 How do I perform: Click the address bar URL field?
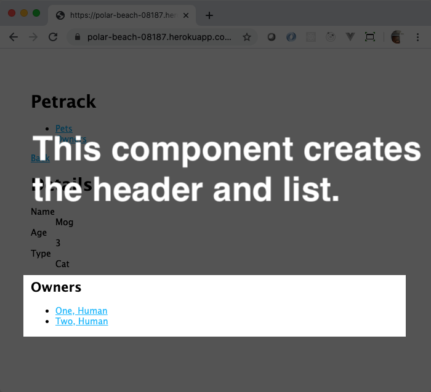159,37
